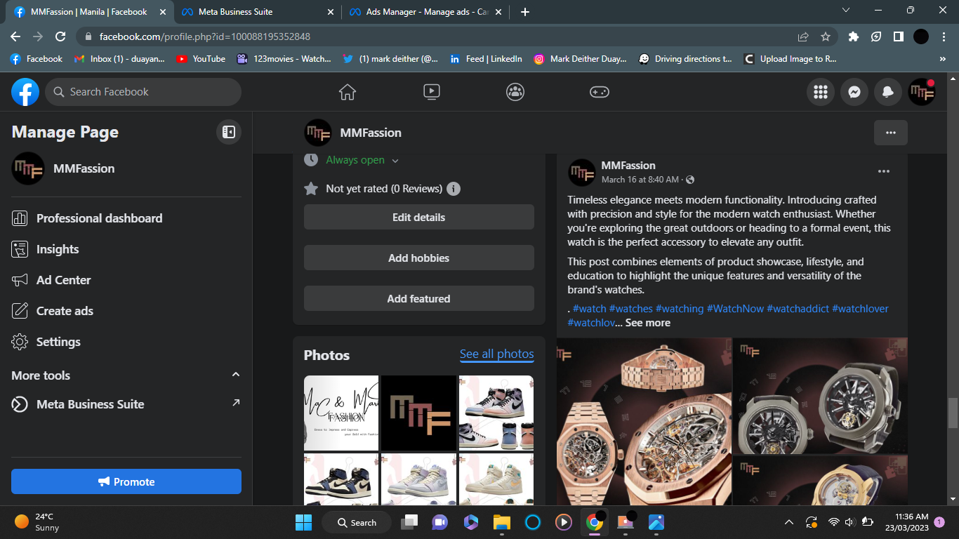Click the Facebook logo icon
The image size is (959, 539).
point(25,92)
